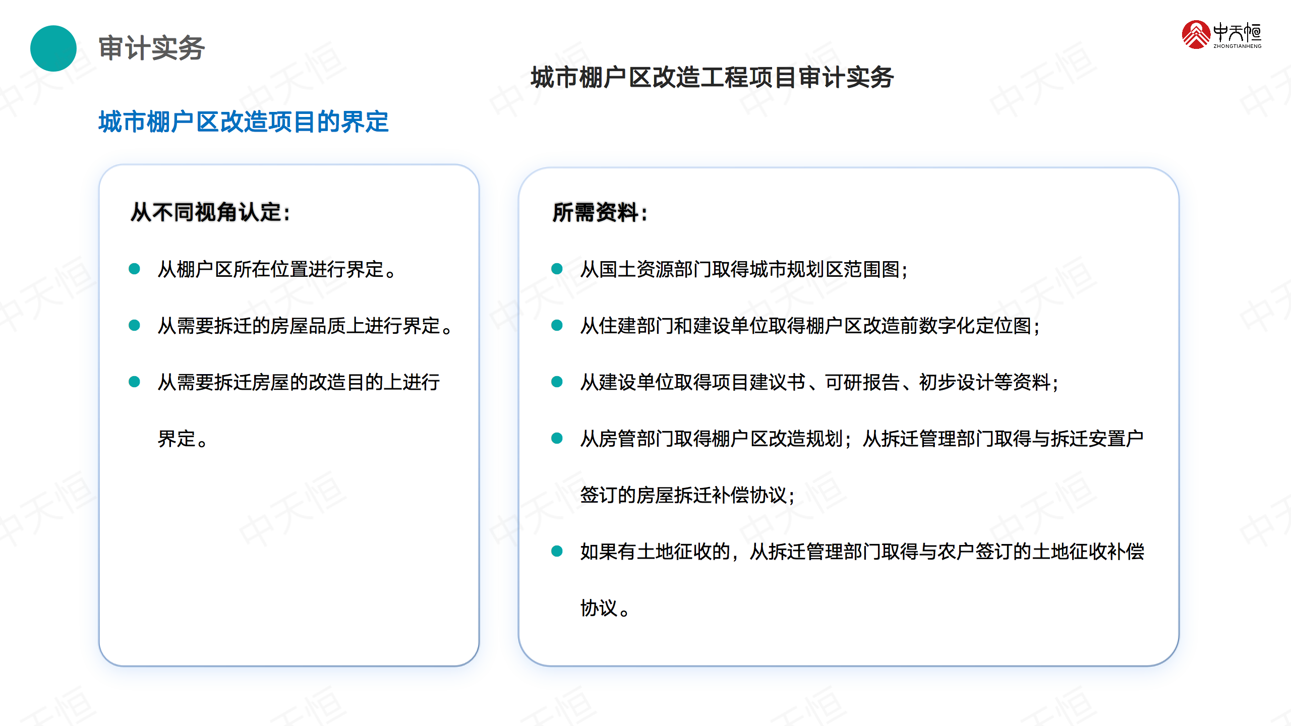Click bullet beside 从需要拆迁房屋的改造目的上进行
Viewport: 1291px width, 726px height.
[134, 382]
